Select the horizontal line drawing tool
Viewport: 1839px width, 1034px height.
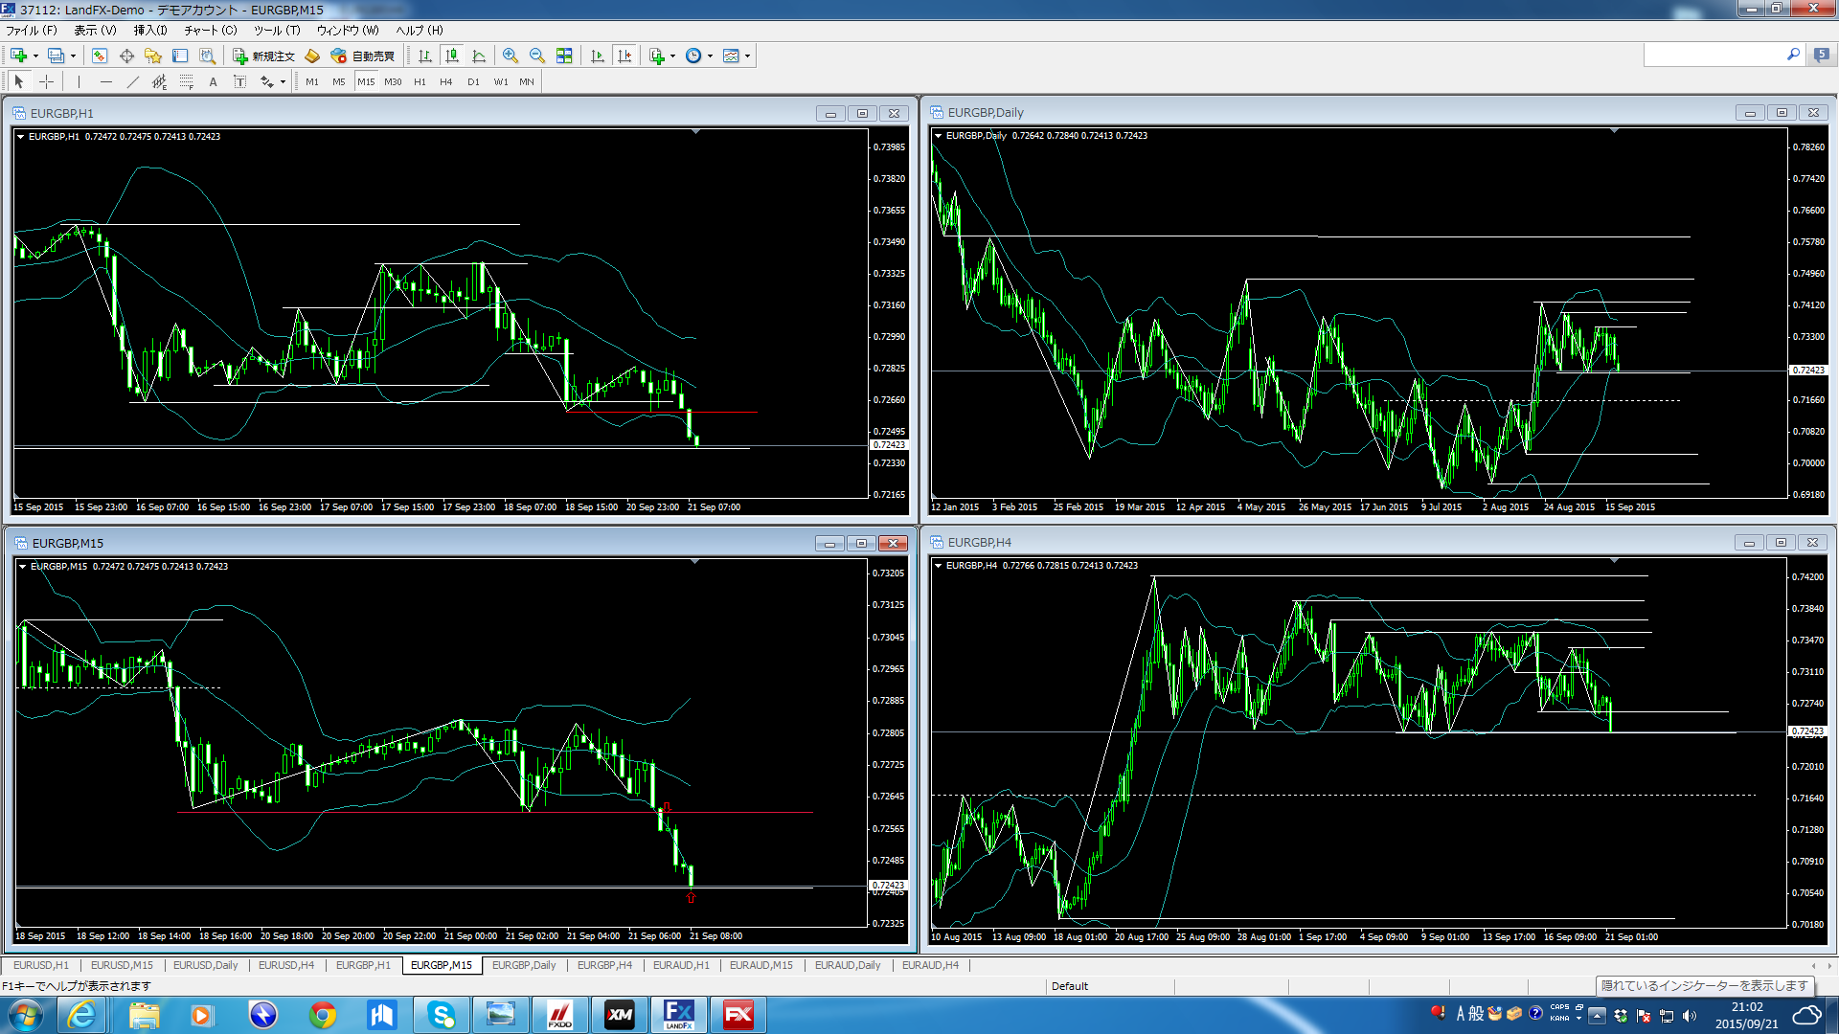coord(106,81)
